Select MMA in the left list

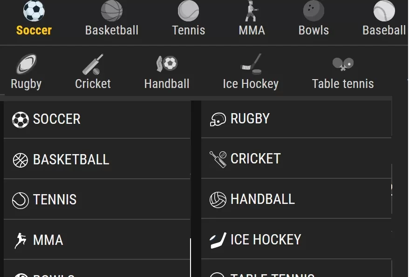pos(97,240)
